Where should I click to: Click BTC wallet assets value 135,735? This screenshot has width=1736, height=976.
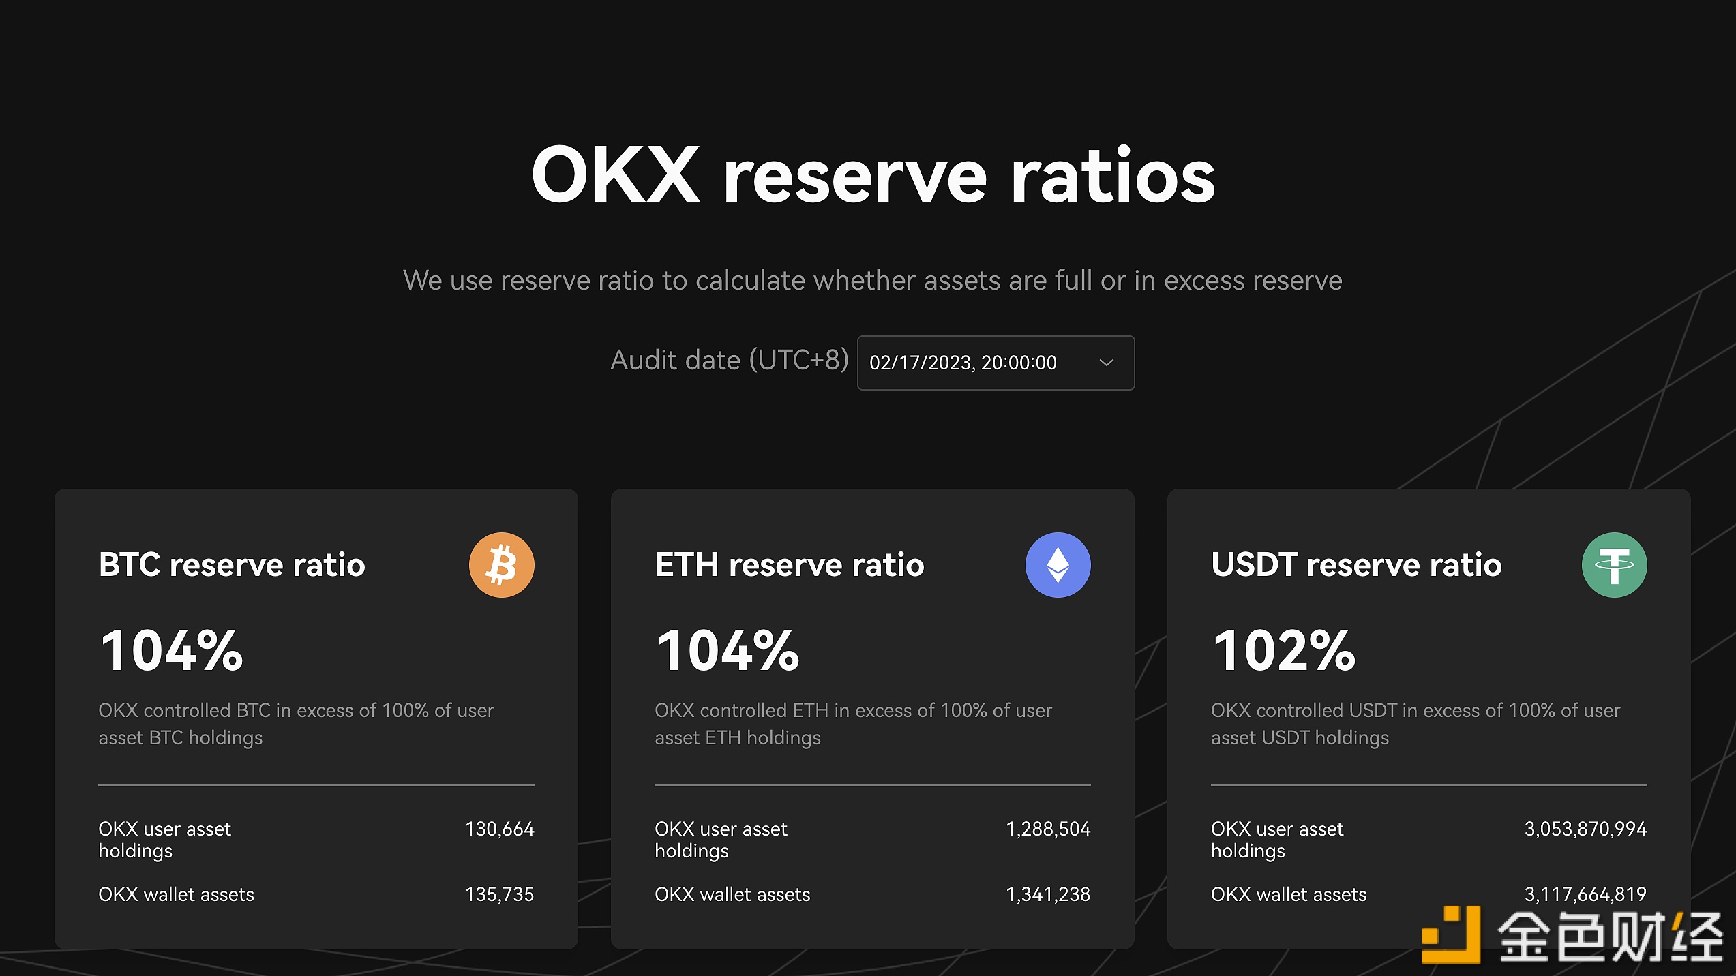click(x=500, y=894)
